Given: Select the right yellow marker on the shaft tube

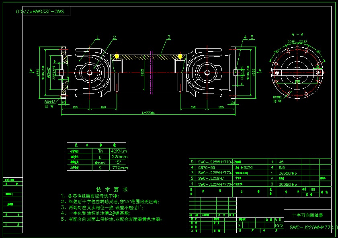Looking at the screenshot, I should [x=180, y=56].
